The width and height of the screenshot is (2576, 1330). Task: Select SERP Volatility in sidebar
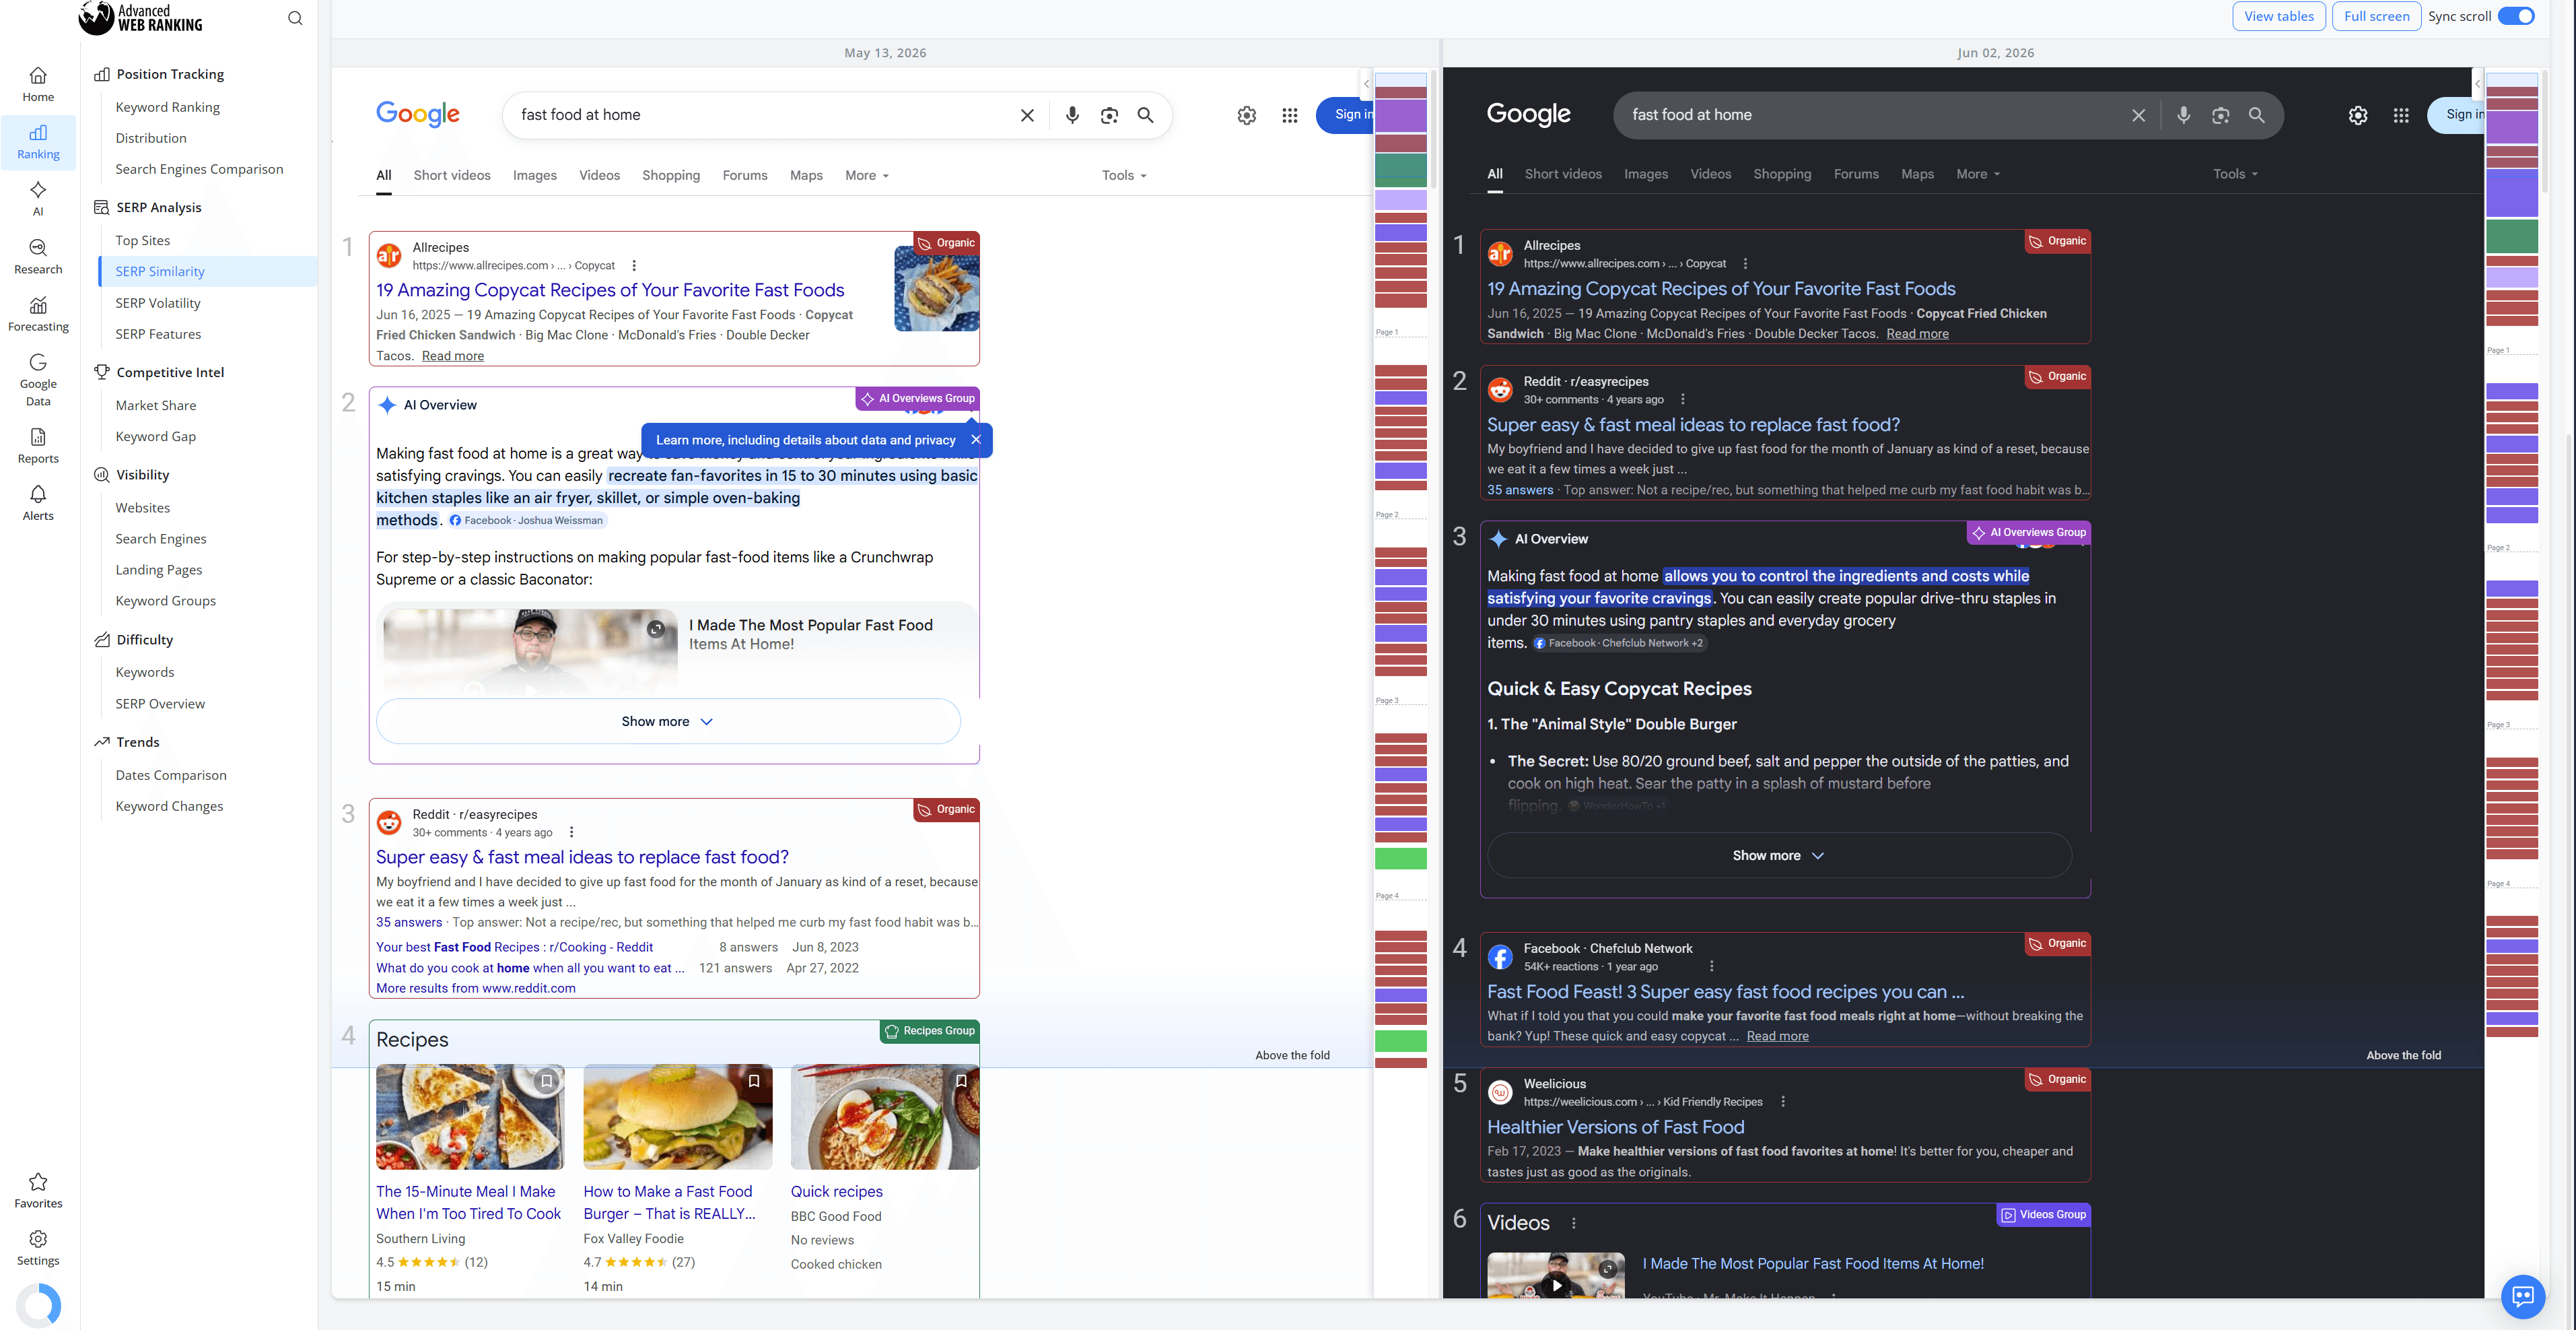158,303
